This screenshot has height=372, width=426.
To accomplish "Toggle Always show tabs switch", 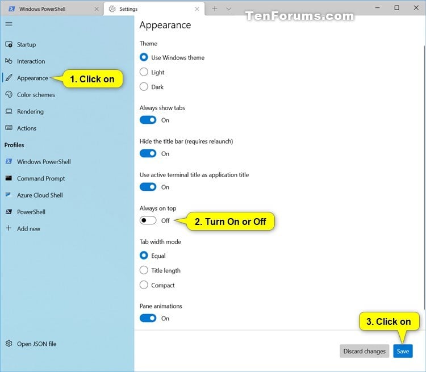I will 148,120.
